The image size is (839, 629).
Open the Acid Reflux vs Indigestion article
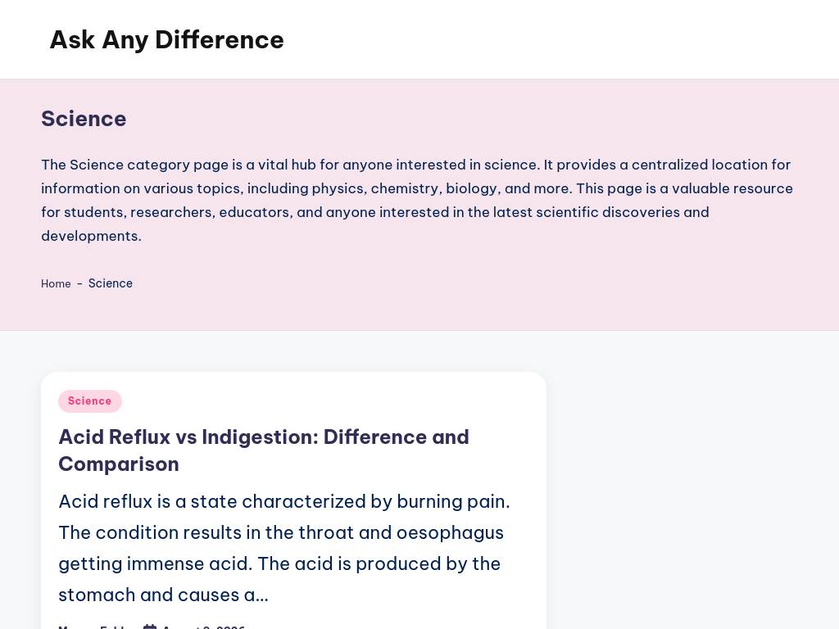click(264, 450)
